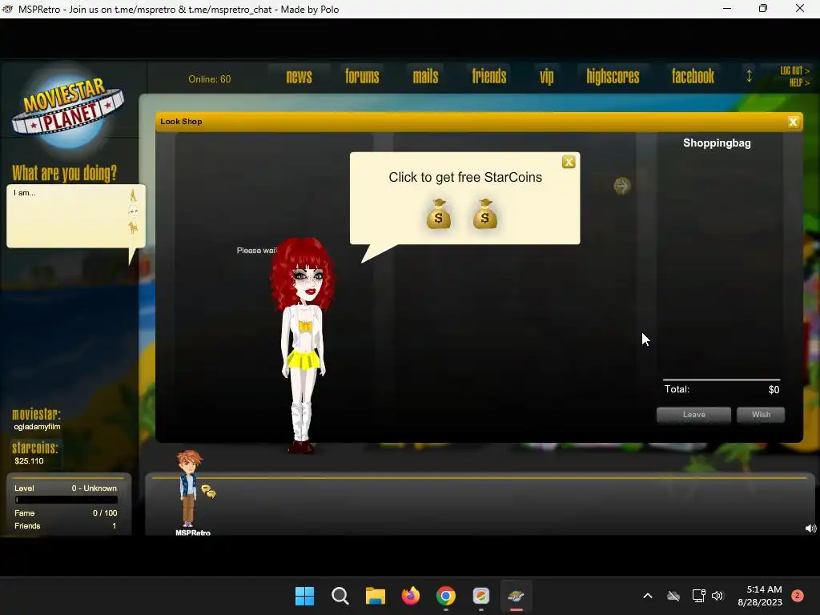Image resolution: width=820 pixels, height=615 pixels.
Task: Select the top animation icon in status box
Action: click(x=133, y=195)
